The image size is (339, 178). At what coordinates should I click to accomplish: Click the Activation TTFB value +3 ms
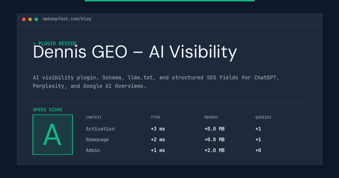coord(158,129)
